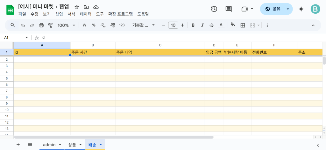Expand the 100% zoom dropdown
Screen dimensions: 326x150
66,25
